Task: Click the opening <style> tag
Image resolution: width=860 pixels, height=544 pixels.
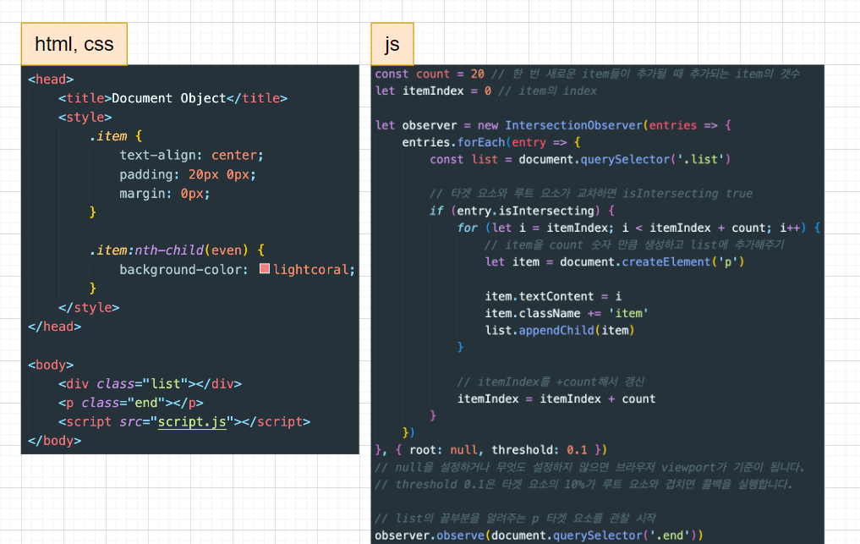Action: (85, 118)
